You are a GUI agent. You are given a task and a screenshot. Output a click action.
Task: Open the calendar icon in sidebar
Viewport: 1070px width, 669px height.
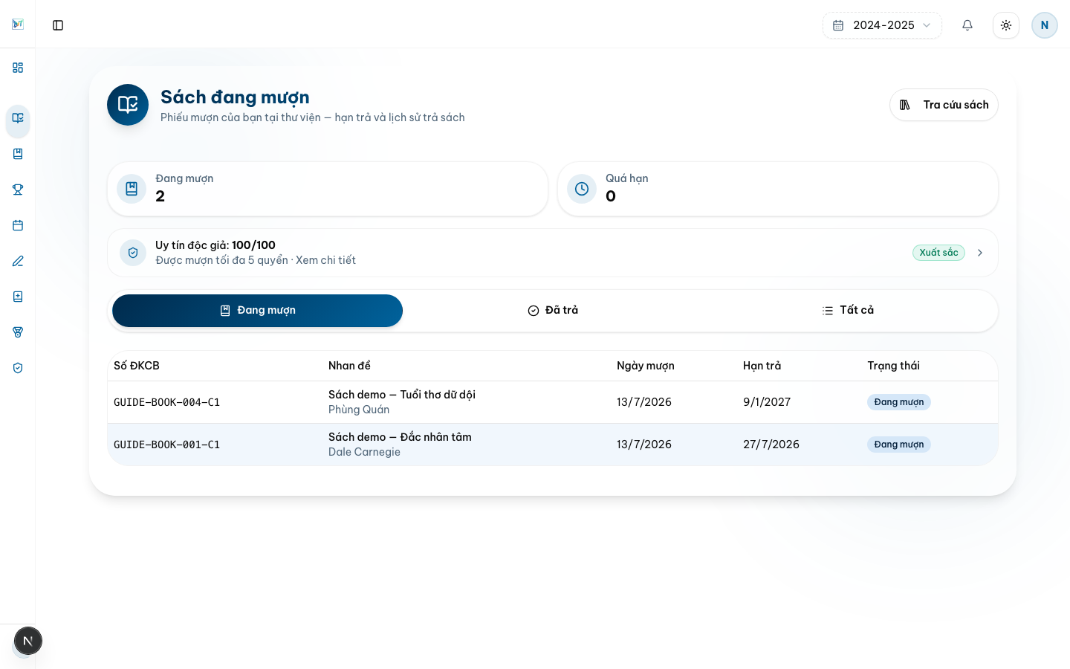click(18, 225)
